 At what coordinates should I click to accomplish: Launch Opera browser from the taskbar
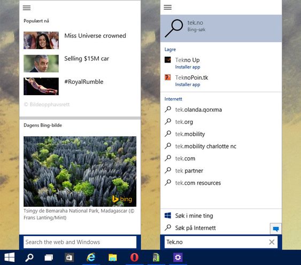[134, 258]
